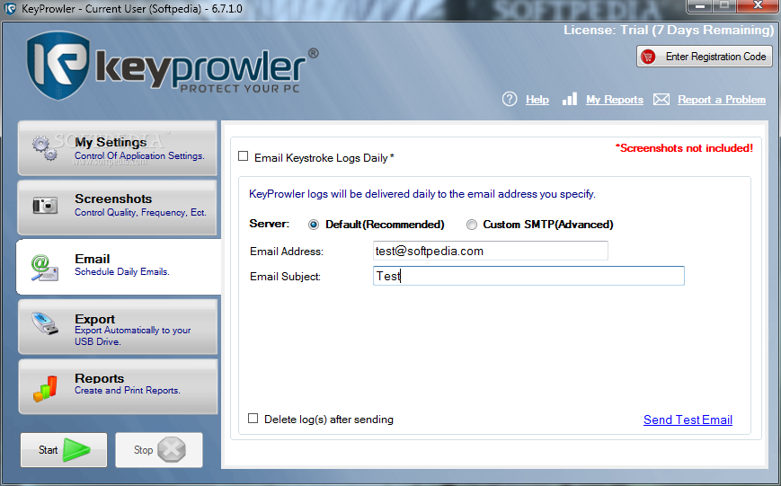Click 'KeyProwler logs will be delivered daily' text
Screen dimensions: 781x486
[x=422, y=194]
